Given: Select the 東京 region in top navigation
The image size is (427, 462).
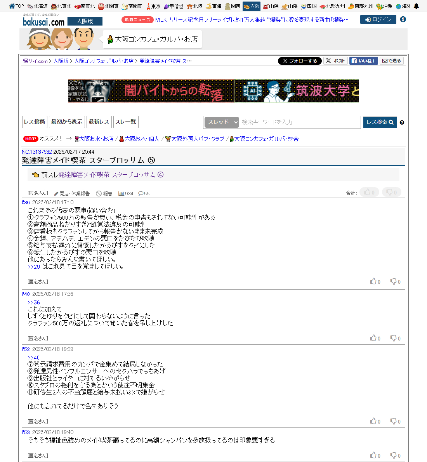Looking at the screenshot, I should (153, 6).
